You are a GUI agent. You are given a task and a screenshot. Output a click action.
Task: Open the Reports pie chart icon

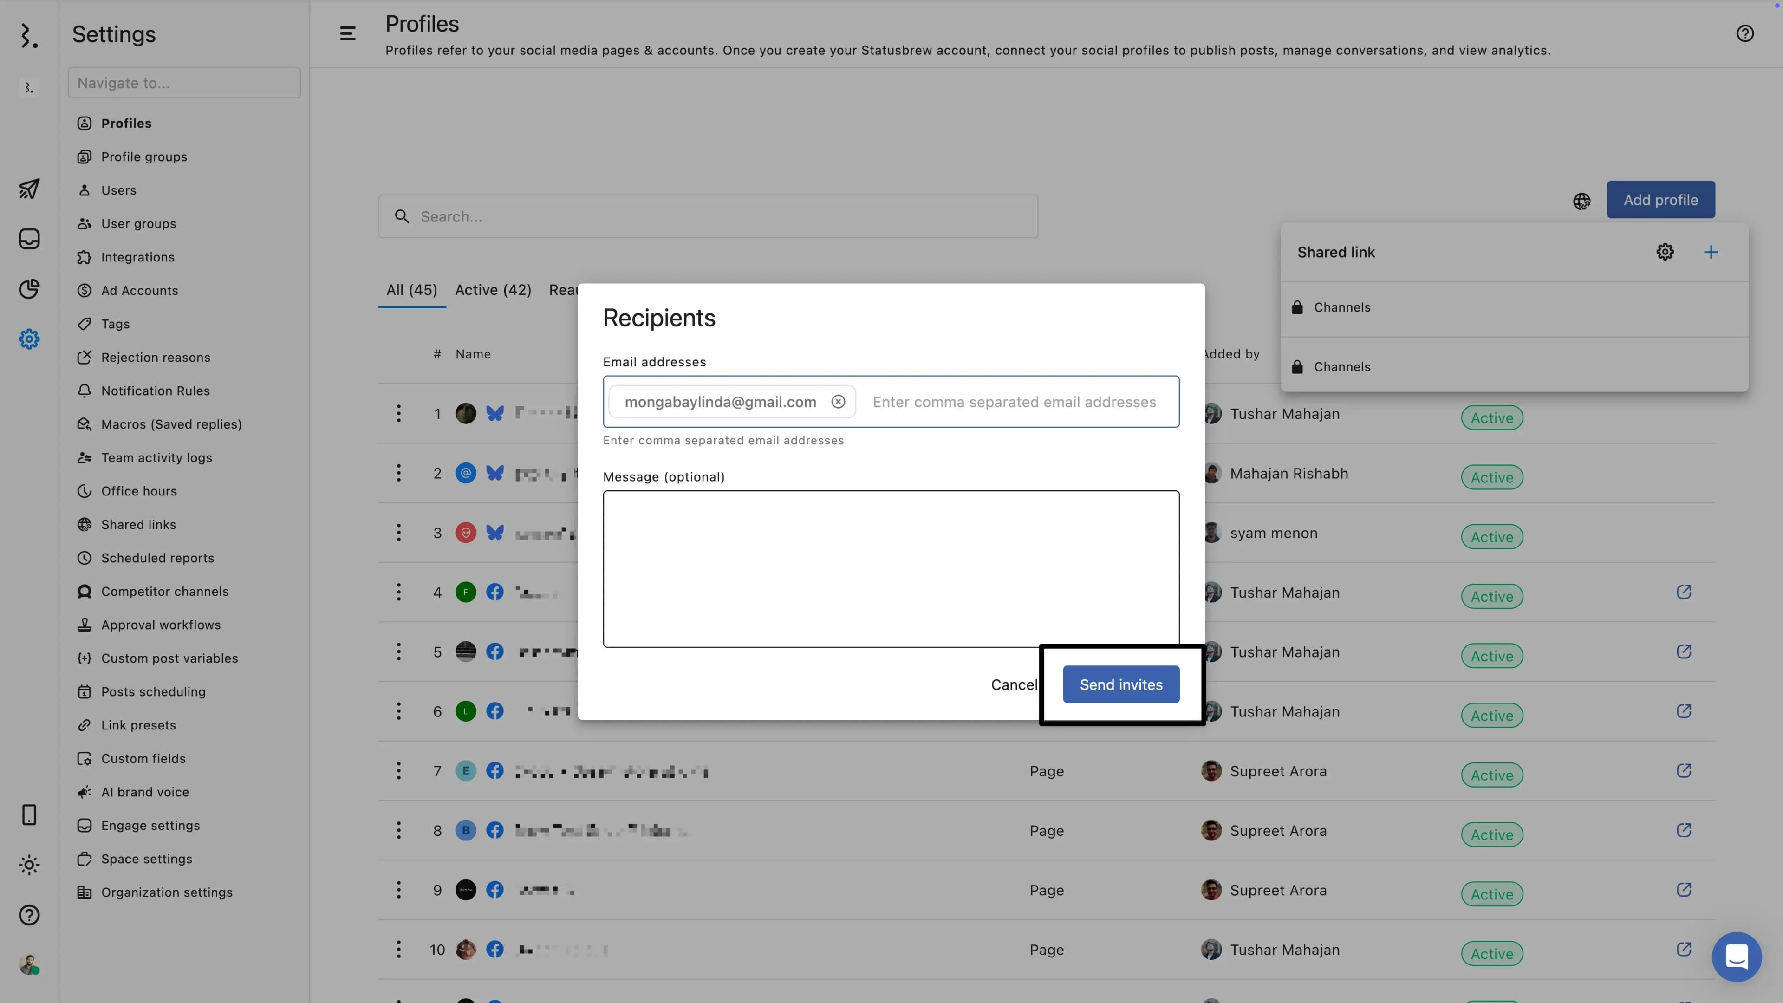click(x=29, y=289)
